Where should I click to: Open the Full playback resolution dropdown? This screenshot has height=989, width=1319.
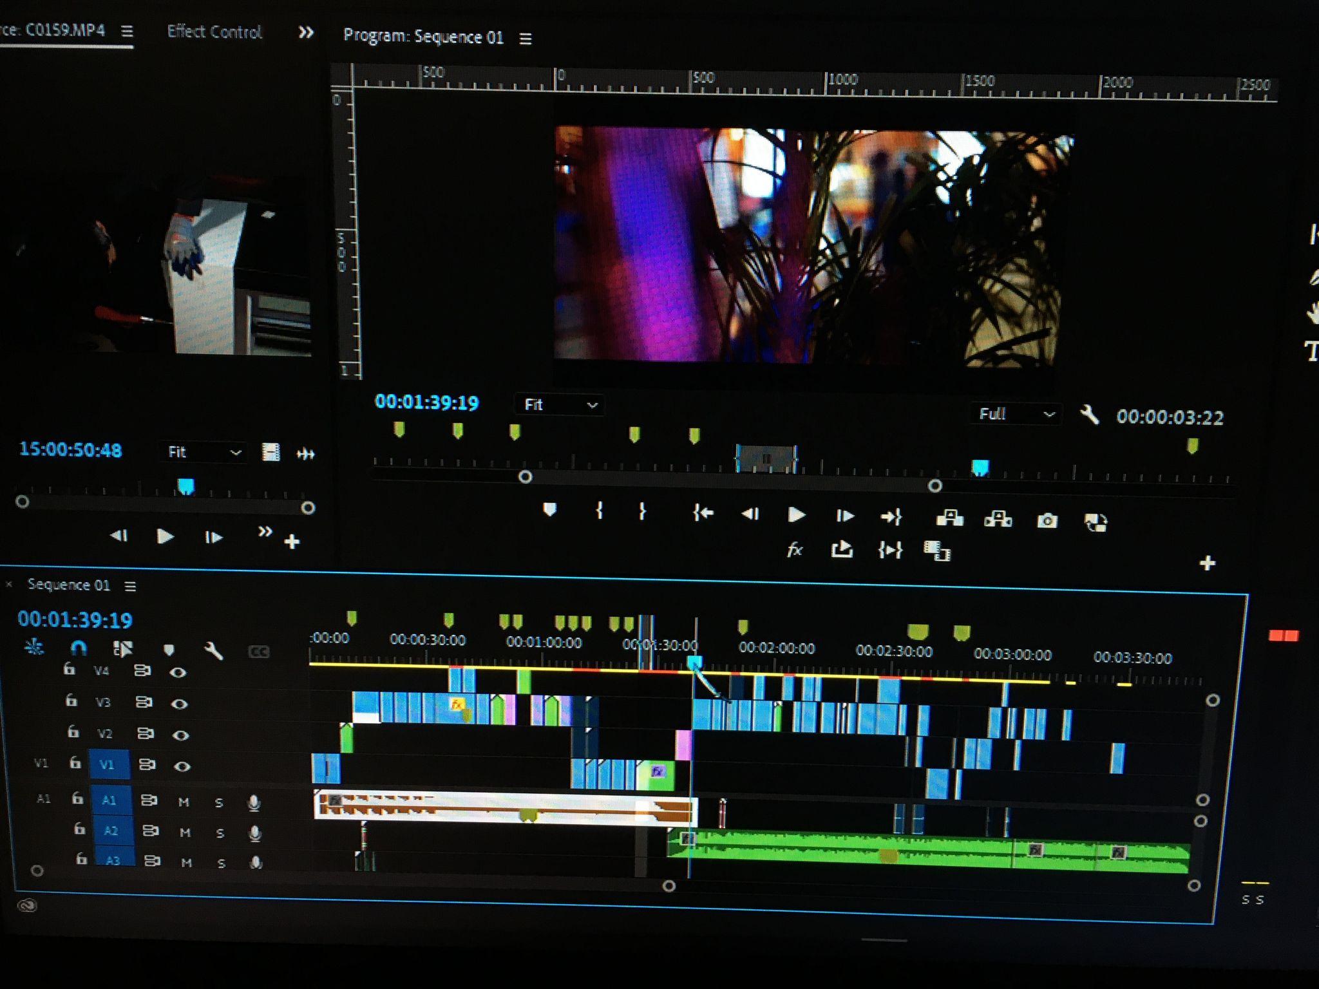click(x=1016, y=414)
